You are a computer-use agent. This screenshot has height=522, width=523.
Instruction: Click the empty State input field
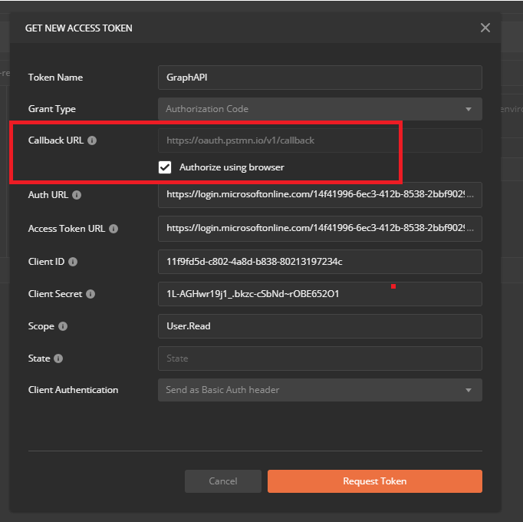tap(319, 358)
